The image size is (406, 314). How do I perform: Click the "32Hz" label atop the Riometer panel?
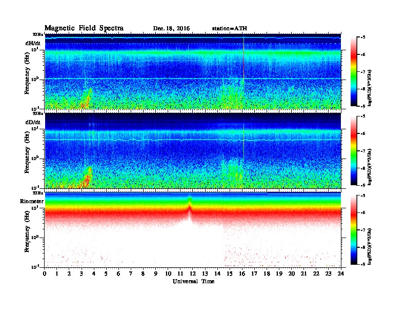coord(37,193)
